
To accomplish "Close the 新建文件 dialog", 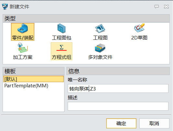I will [166, 6].
